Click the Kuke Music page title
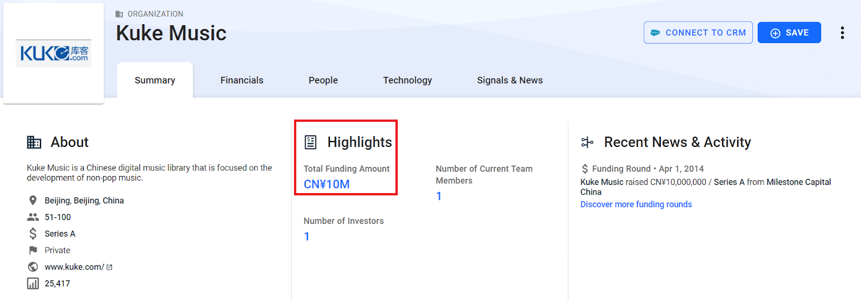Viewport: 861px width, 304px height. [x=171, y=33]
